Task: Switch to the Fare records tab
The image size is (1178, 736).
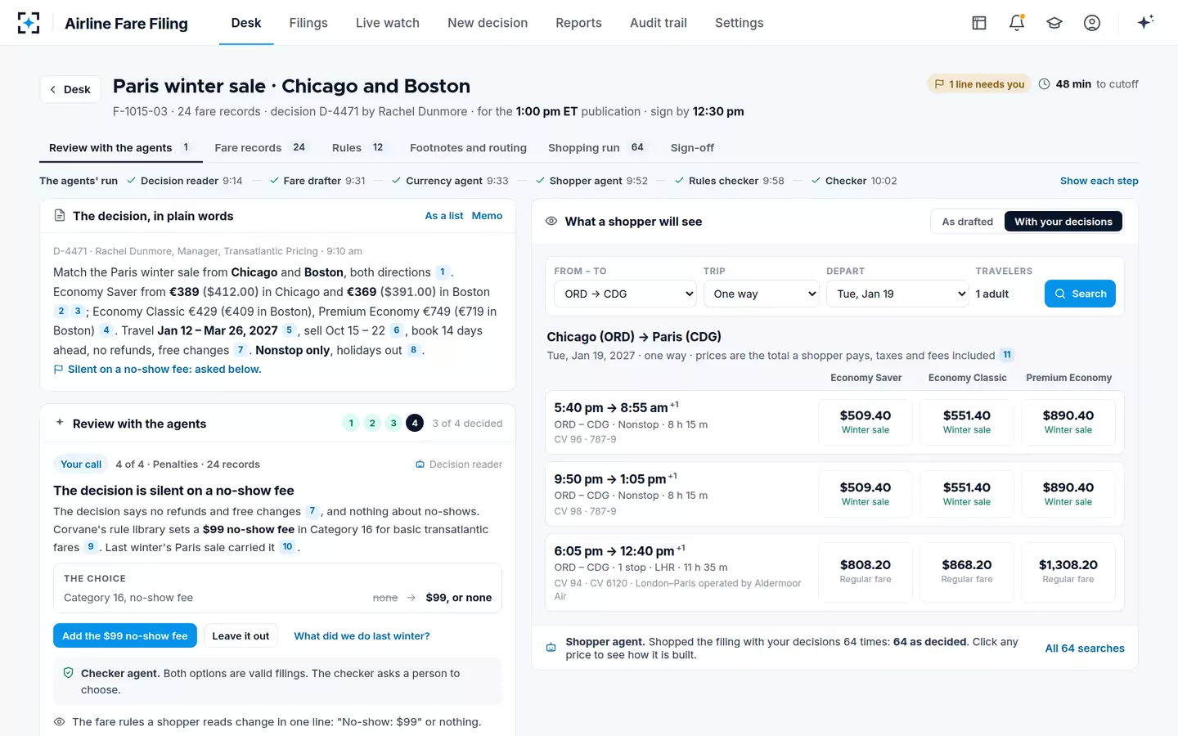Action: (x=260, y=148)
